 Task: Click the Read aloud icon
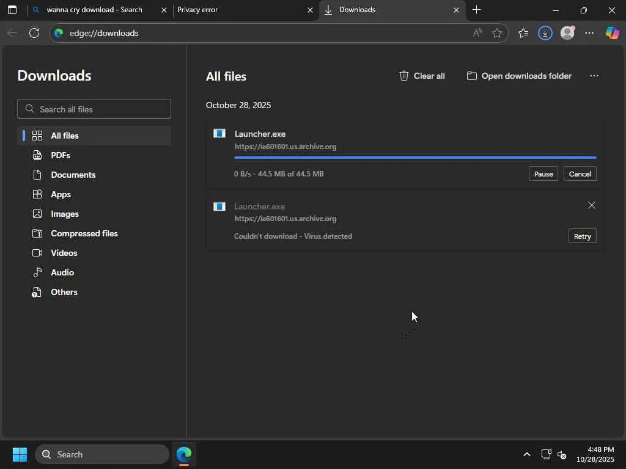point(477,33)
